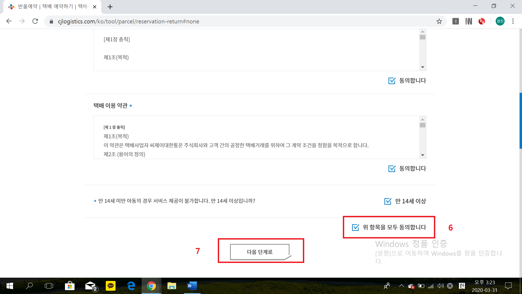Screen dimensions: 522x294
Task: Open a new browser tab
Action: 110,7
